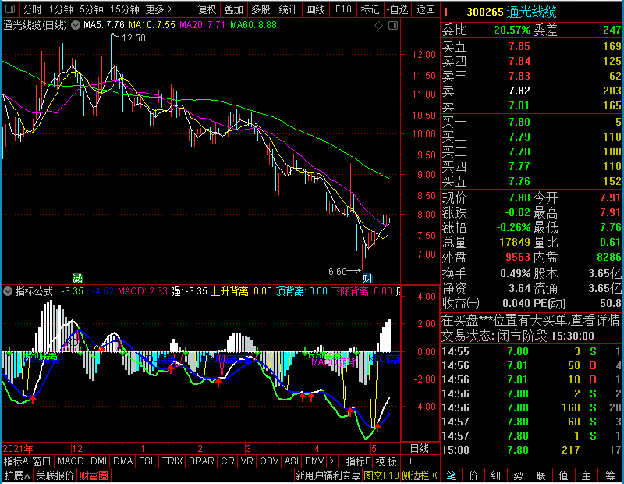The image size is (624, 484).
Task: Open 关联报价 related quotes
Action: 55,475
